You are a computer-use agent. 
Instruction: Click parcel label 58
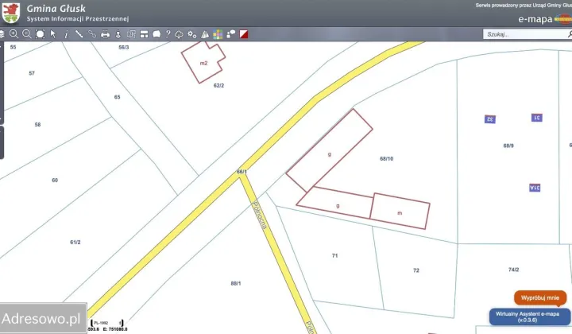click(37, 125)
